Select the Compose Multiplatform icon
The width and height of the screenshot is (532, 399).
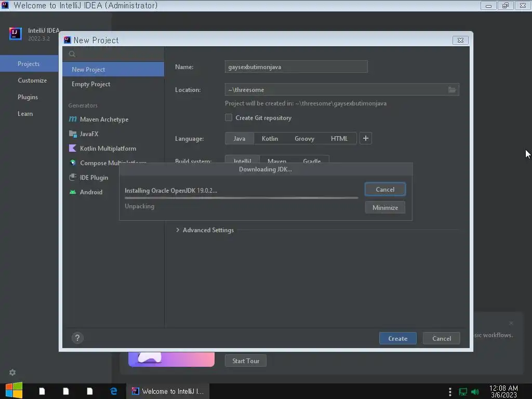[73, 163]
